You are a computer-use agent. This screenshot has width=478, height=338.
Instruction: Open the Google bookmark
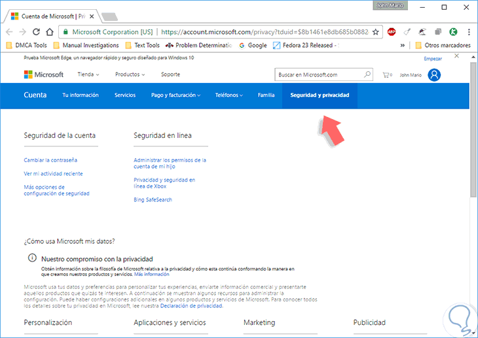(253, 45)
